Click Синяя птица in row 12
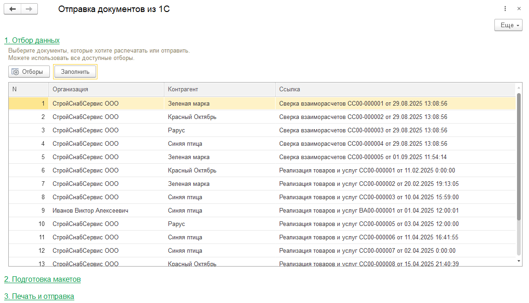The width and height of the screenshot is (529, 303). (220, 251)
